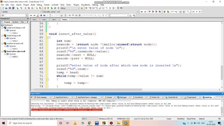Close the Logs & others panel
Screen dimensions: 224x126
point(222,93)
